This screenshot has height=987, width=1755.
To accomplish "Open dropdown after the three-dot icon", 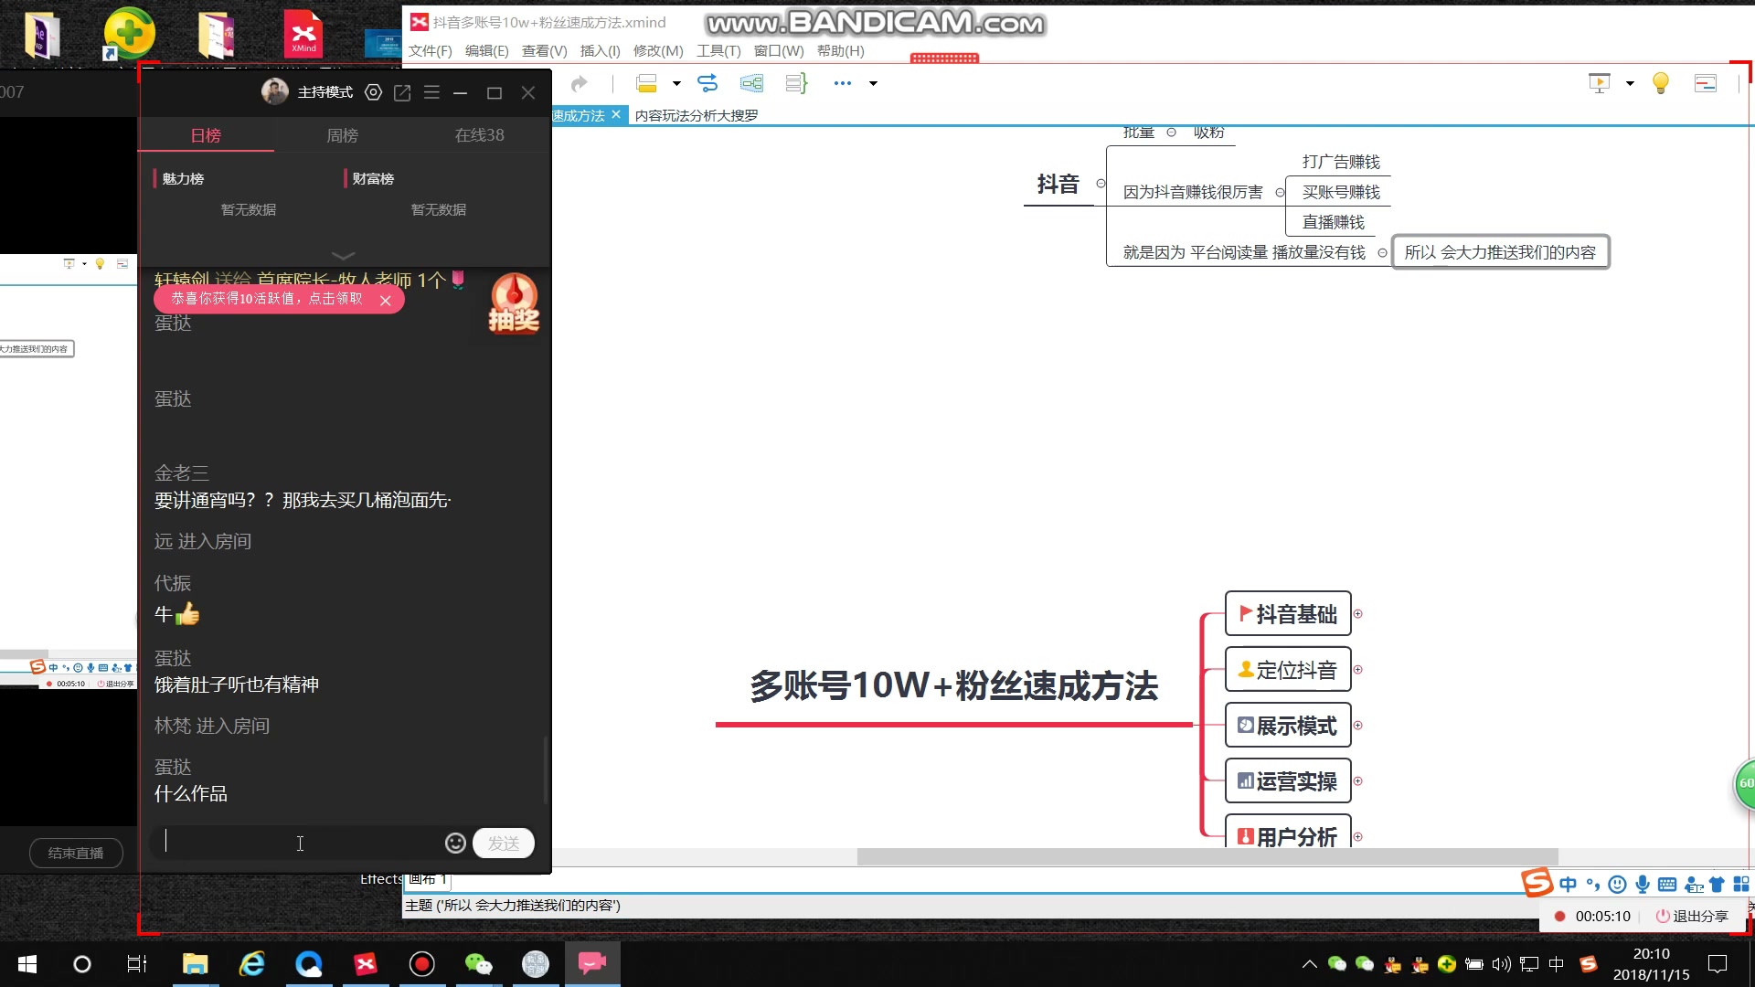I will coord(873,83).
